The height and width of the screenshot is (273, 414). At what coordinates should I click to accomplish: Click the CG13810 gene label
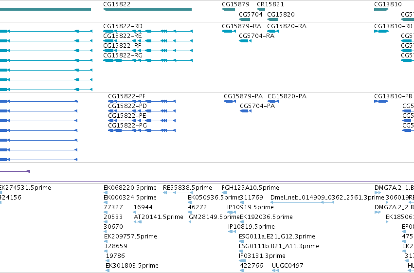click(388, 4)
